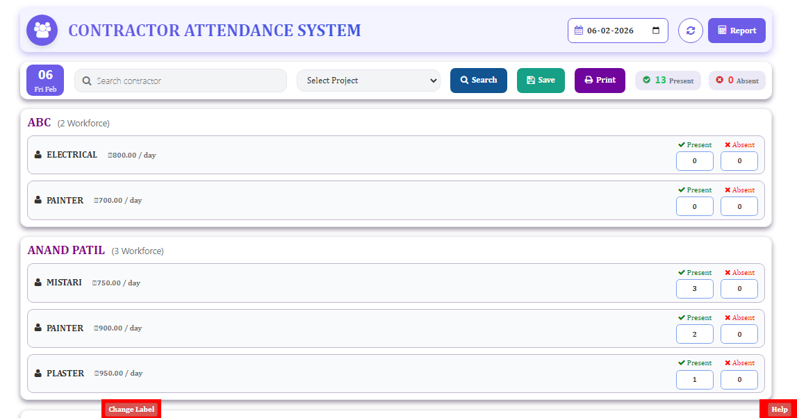797x418 pixels.
Task: Click the Absent label in PLASTER row
Action: point(739,362)
